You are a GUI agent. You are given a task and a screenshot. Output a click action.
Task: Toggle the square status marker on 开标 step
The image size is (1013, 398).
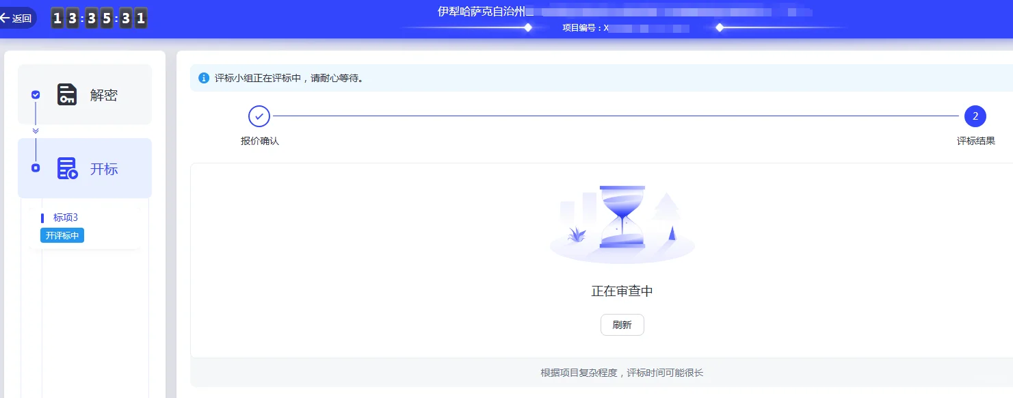coord(35,168)
